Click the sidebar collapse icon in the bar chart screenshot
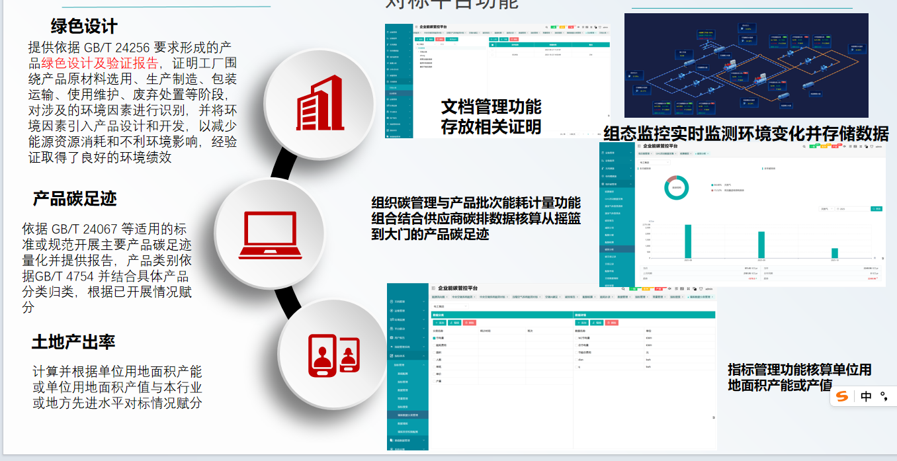This screenshot has height=461, width=897. tap(639, 146)
